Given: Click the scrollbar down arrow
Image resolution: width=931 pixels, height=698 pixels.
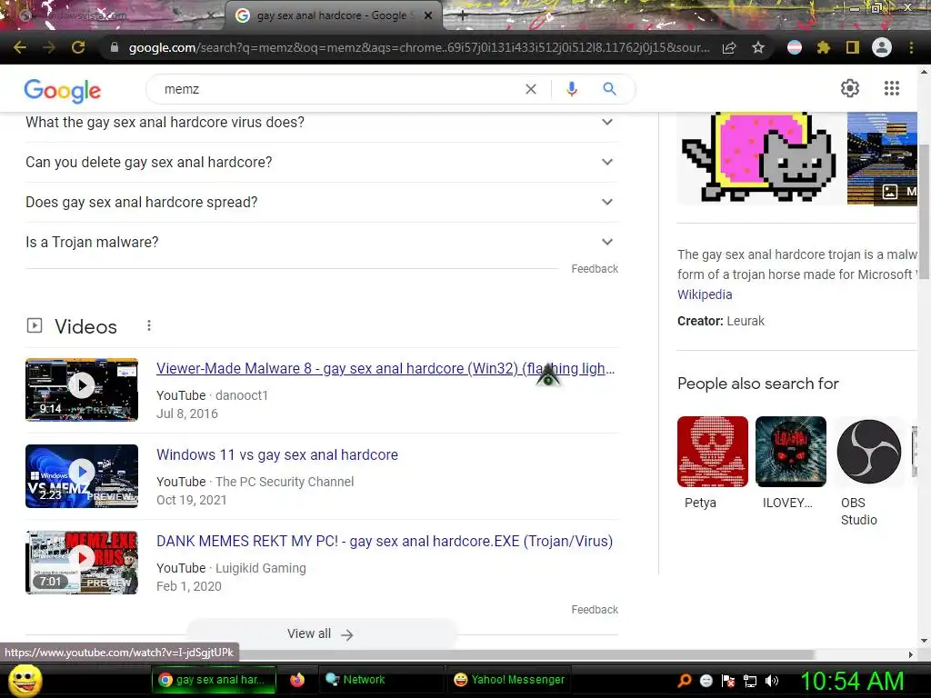Looking at the screenshot, I should coord(924,641).
